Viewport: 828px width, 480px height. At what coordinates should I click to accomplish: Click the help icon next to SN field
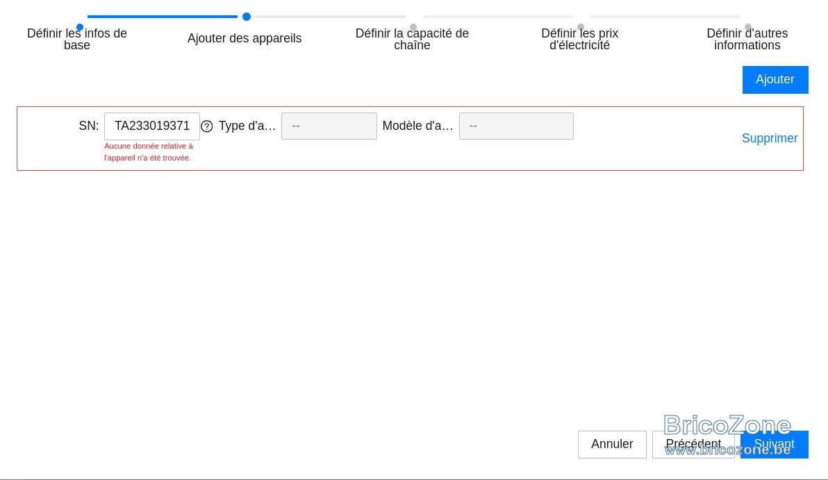point(206,126)
